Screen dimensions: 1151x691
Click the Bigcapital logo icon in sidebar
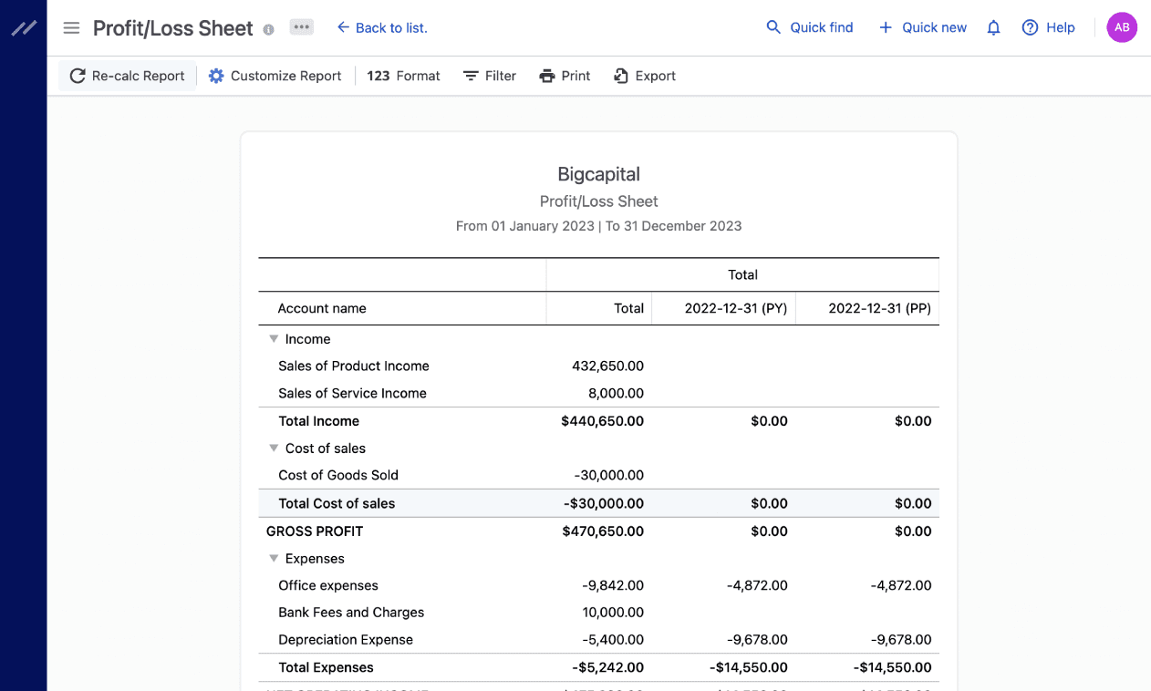pos(24,28)
